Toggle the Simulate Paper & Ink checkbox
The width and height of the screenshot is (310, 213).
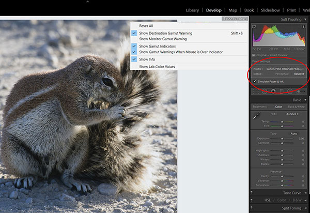pyautogui.click(x=255, y=81)
